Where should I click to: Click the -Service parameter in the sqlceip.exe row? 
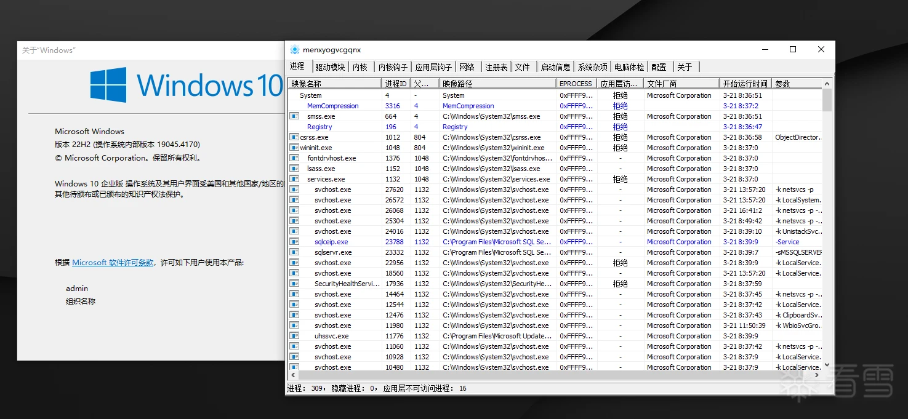[x=787, y=242]
